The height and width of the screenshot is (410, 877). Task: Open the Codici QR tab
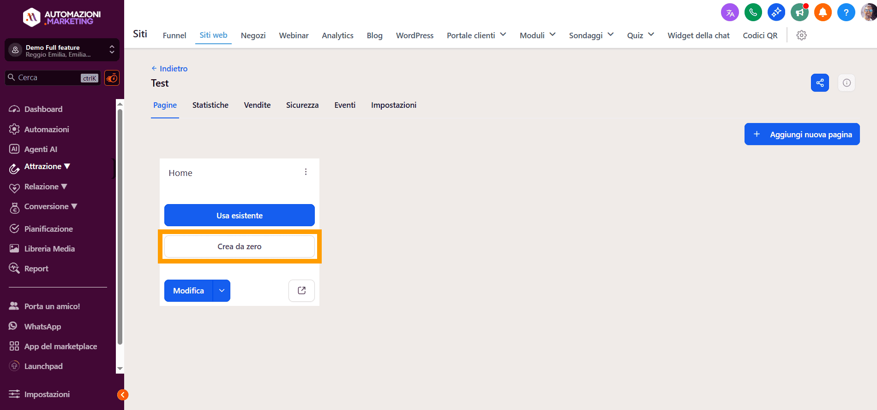click(x=760, y=35)
